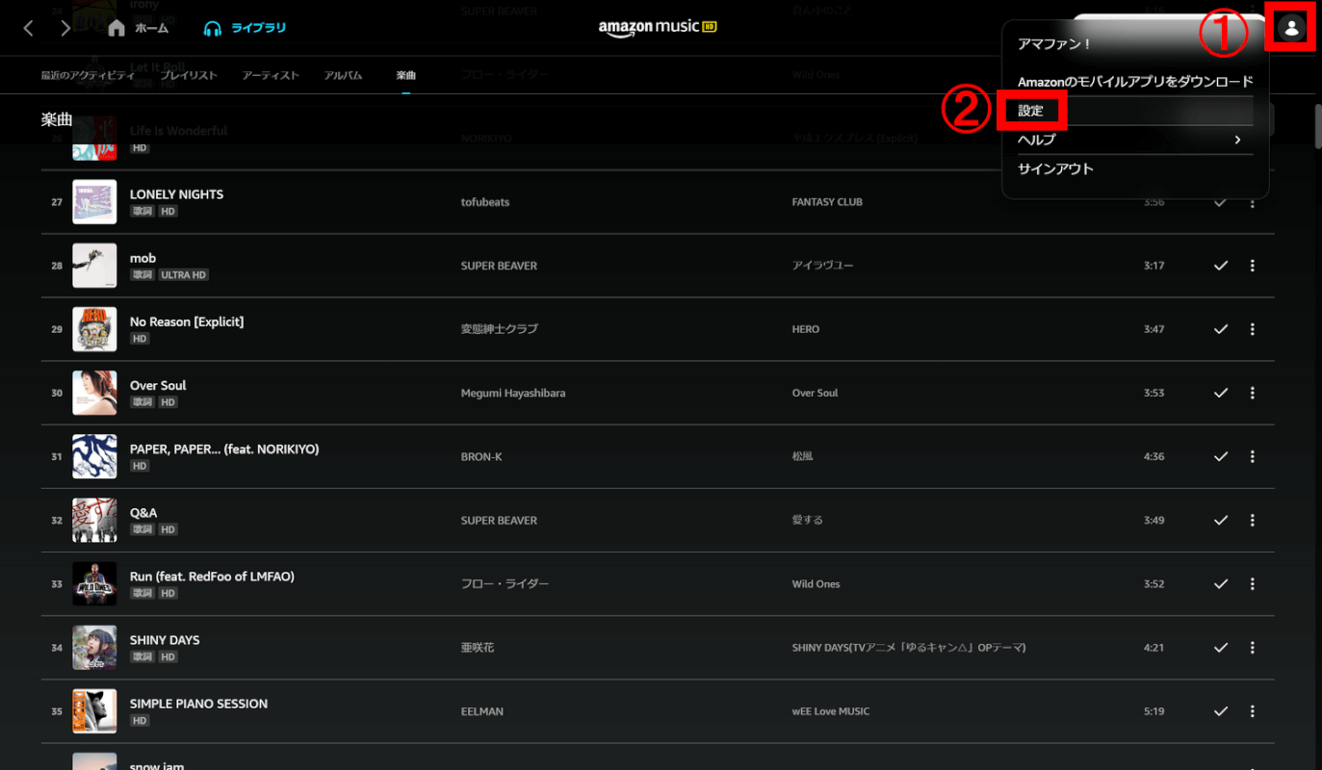Open more options for PAPER, PAPER...
The height and width of the screenshot is (770, 1322).
coord(1253,456)
